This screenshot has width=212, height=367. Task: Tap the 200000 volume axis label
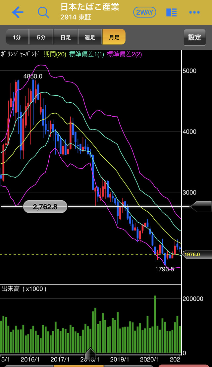click(193, 299)
